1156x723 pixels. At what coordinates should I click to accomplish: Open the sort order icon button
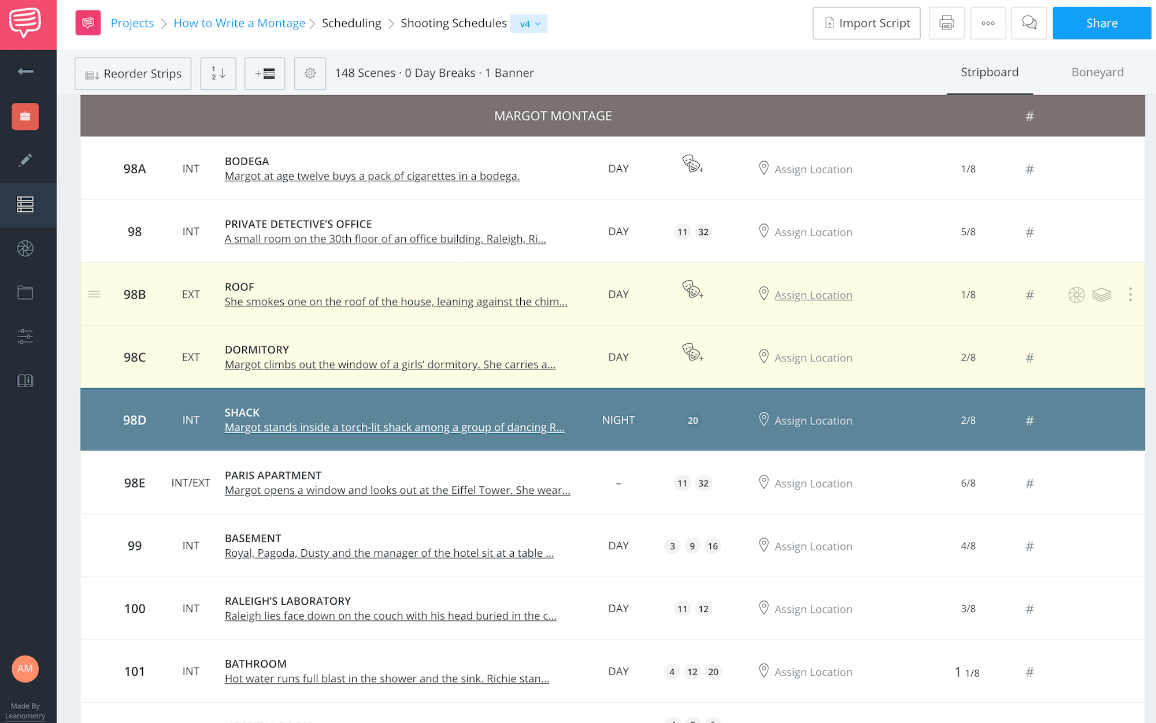pos(218,73)
